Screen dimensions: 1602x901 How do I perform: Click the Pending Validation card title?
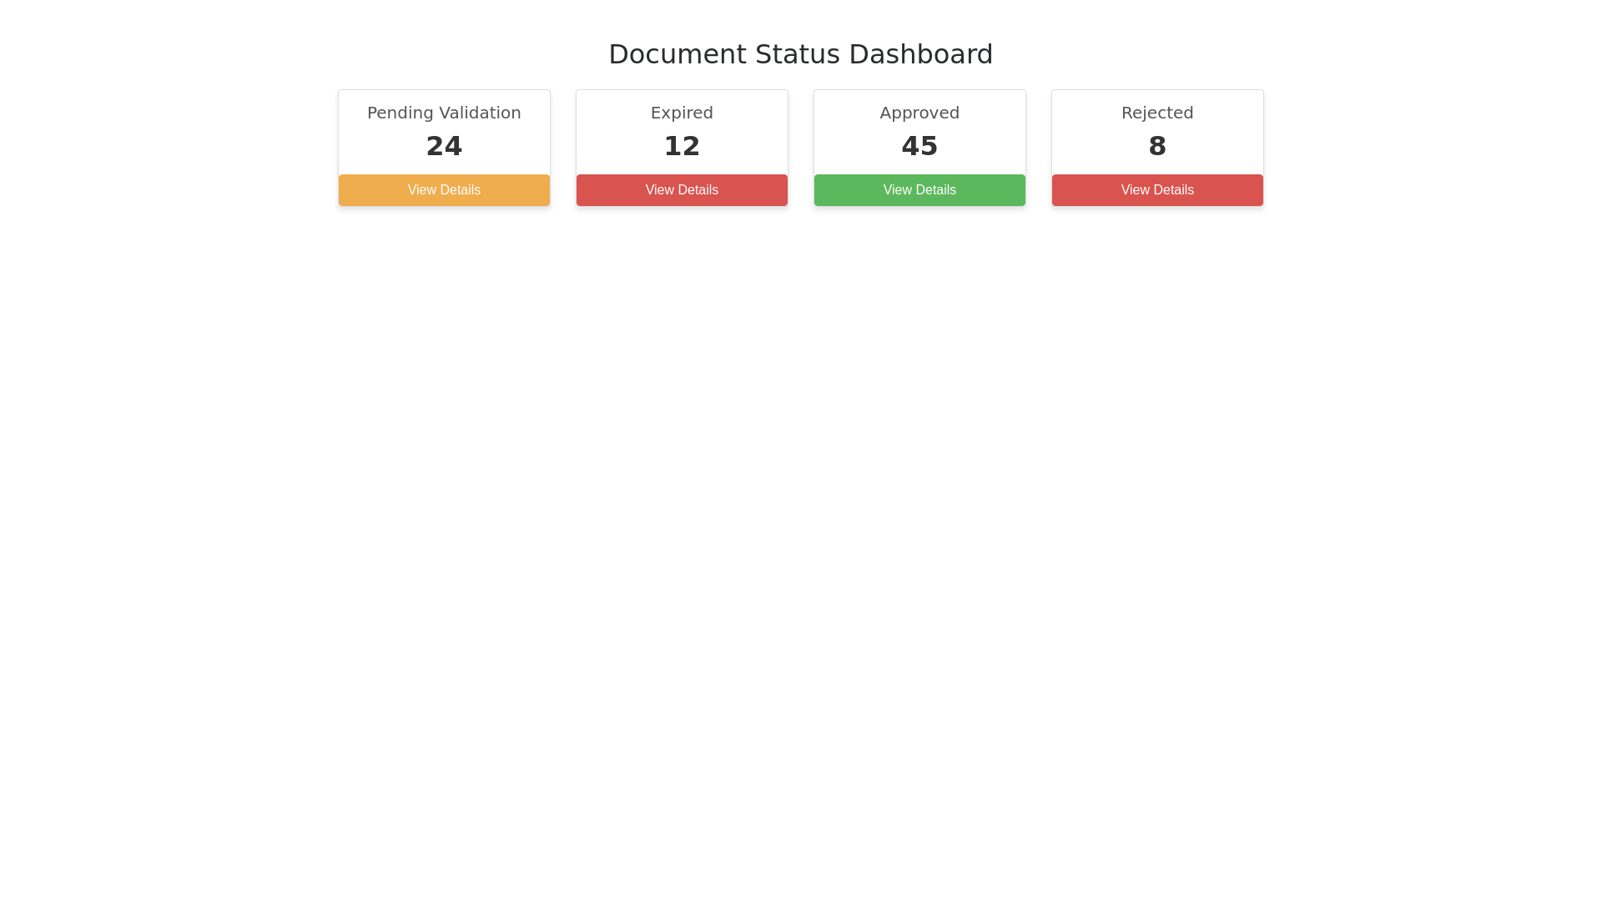point(444,113)
